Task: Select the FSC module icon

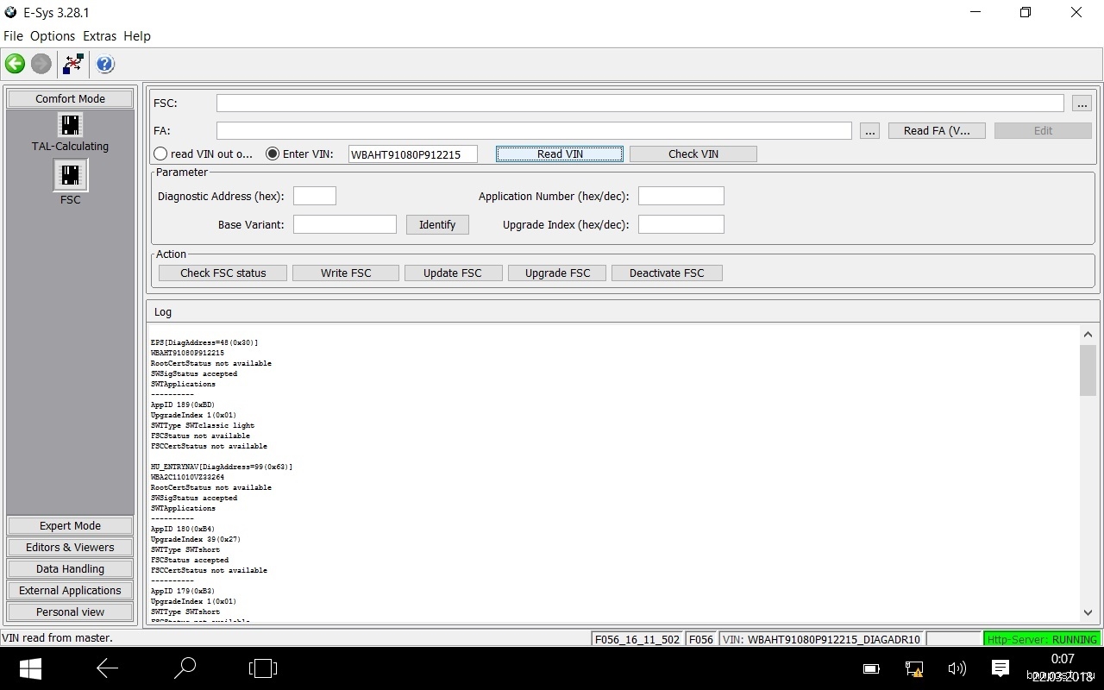Action: pos(70,176)
